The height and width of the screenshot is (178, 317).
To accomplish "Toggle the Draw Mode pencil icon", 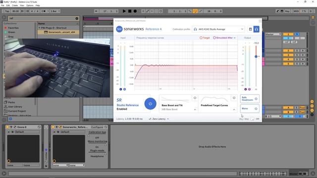I will [x=277, y=11].
